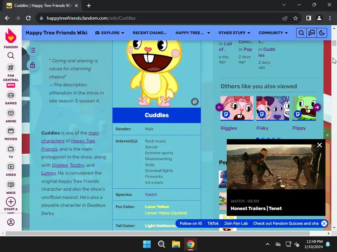Image resolution: width=337 pixels, height=252 pixels.
Task: Click the page protection lock icon
Action: pos(33,65)
